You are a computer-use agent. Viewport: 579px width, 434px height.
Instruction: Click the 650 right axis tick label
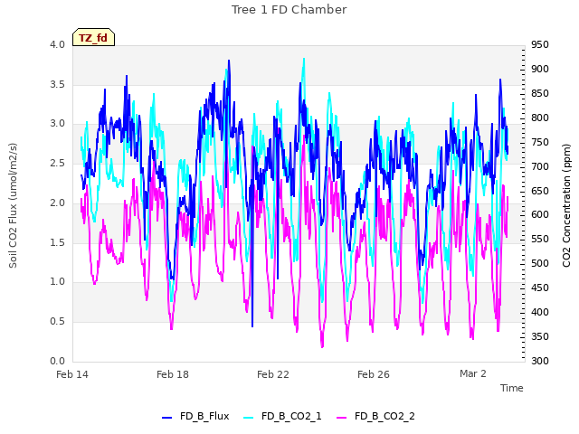[x=540, y=191]
